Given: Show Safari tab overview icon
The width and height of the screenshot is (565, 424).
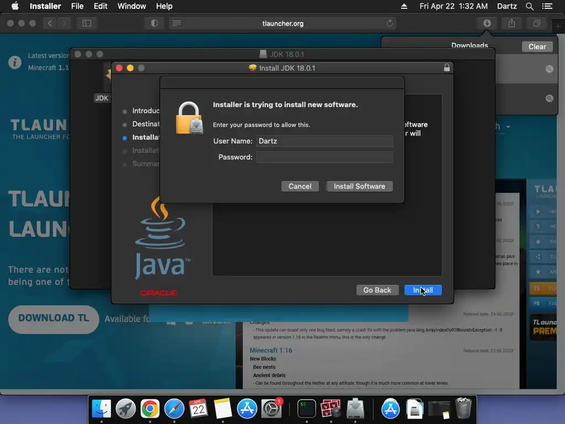Looking at the screenshot, I should pos(536,23).
